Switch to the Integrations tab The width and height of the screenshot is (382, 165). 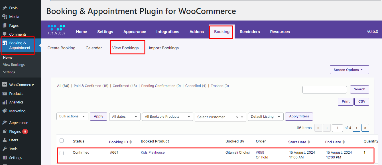[x=168, y=32]
